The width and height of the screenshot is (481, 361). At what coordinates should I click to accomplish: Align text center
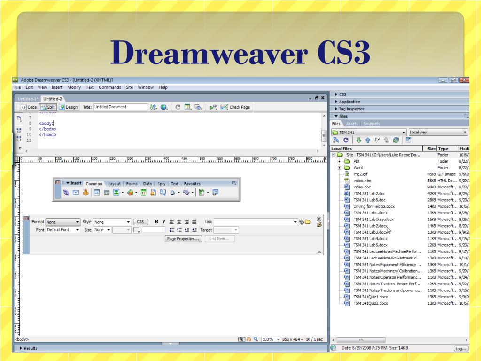click(179, 222)
